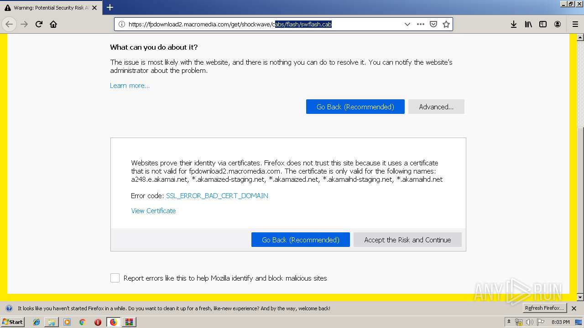Screen dimensions: 584x328
Task: Click the volume tray icon
Action: tap(529, 322)
